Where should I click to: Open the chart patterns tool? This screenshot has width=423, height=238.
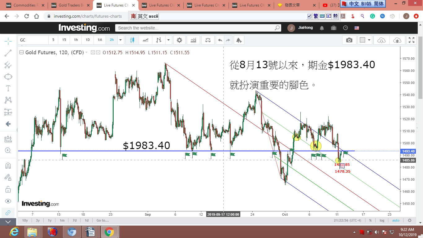tap(8, 100)
